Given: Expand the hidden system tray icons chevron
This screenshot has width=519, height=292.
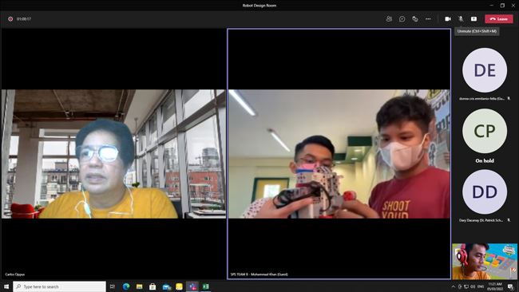Looking at the screenshot, I should (454, 286).
